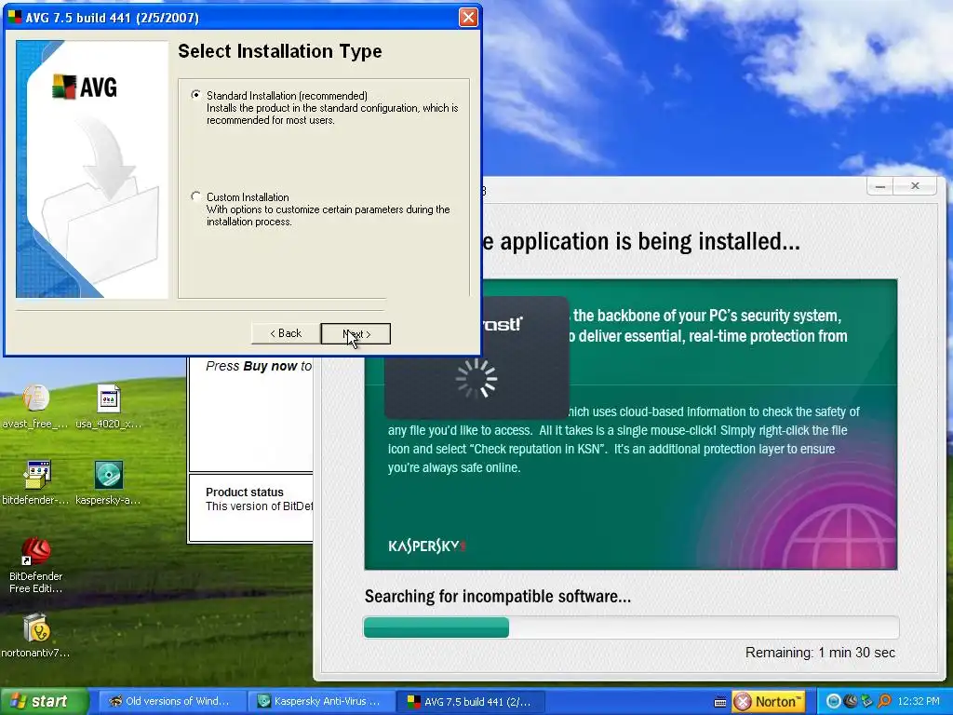Close the AVG 7.5 installer window

point(467,17)
